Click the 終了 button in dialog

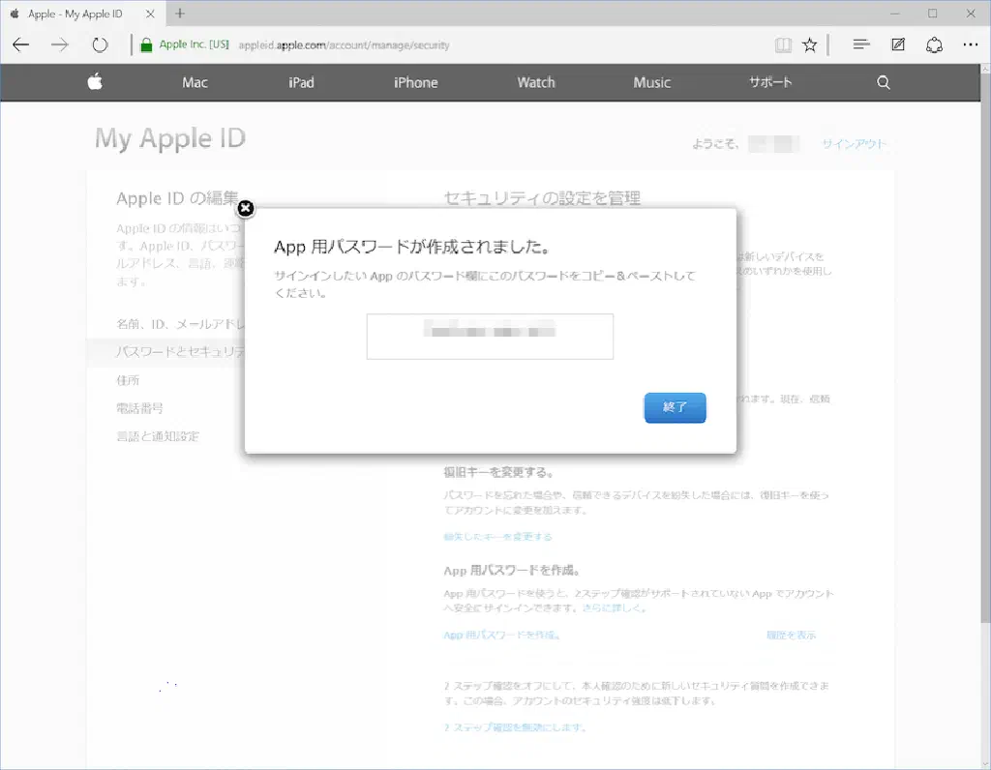[675, 407]
